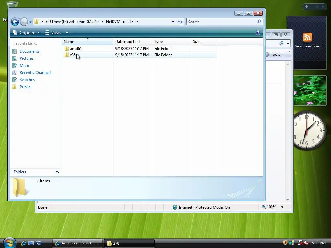Focus the Explorer Search box
The width and height of the screenshot is (331, 248).
point(221,22)
